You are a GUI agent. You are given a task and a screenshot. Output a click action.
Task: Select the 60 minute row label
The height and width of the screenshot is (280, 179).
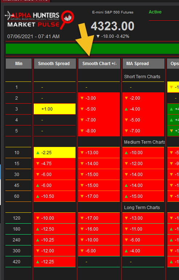[17, 196]
